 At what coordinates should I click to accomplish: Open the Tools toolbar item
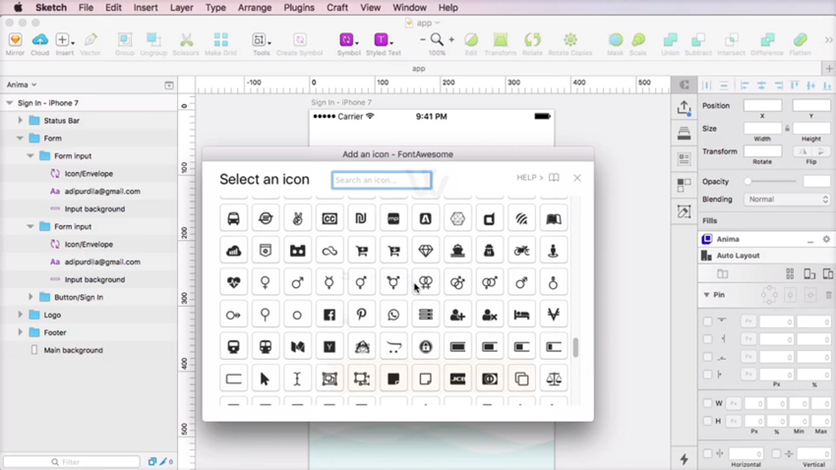pyautogui.click(x=259, y=40)
